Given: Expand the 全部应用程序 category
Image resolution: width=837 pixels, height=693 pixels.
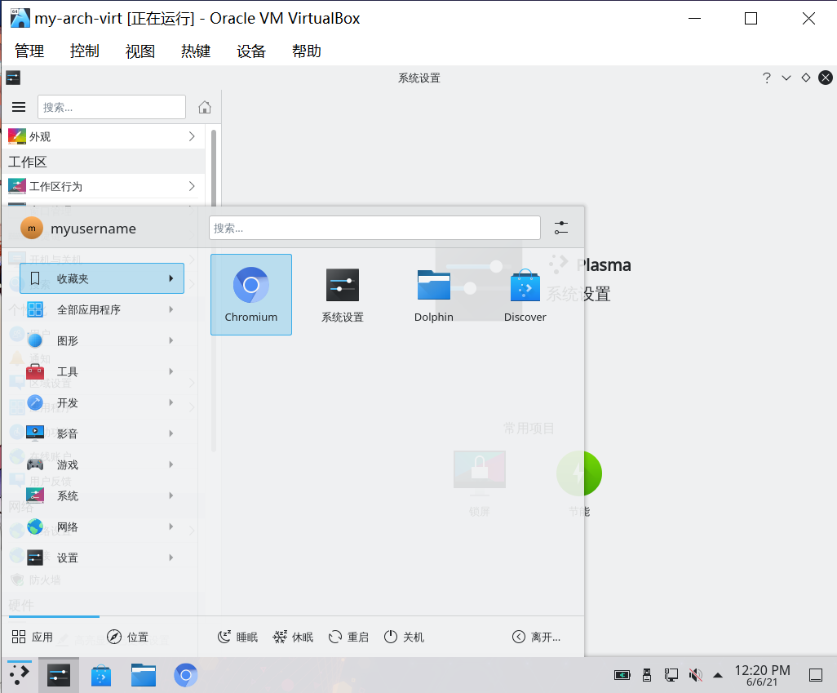Looking at the screenshot, I should click(x=102, y=310).
